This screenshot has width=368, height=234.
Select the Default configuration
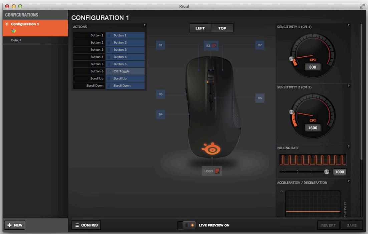tap(35, 40)
